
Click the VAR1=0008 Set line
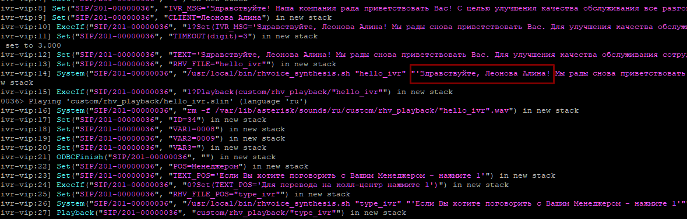tap(142, 129)
